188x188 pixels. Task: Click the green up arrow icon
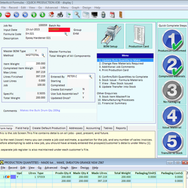[34, 15]
